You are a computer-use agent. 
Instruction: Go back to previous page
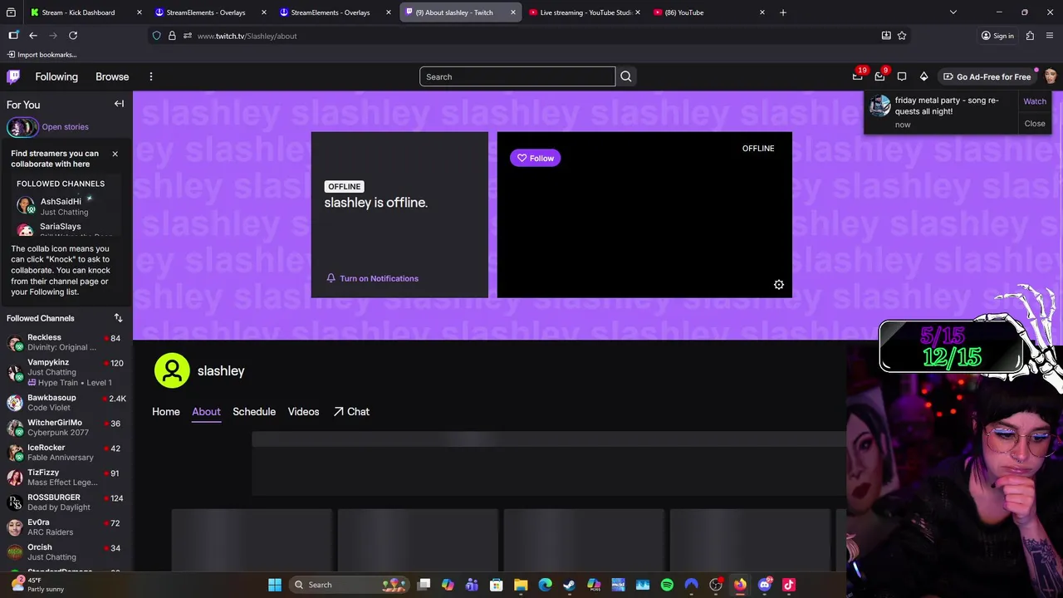pyautogui.click(x=32, y=36)
